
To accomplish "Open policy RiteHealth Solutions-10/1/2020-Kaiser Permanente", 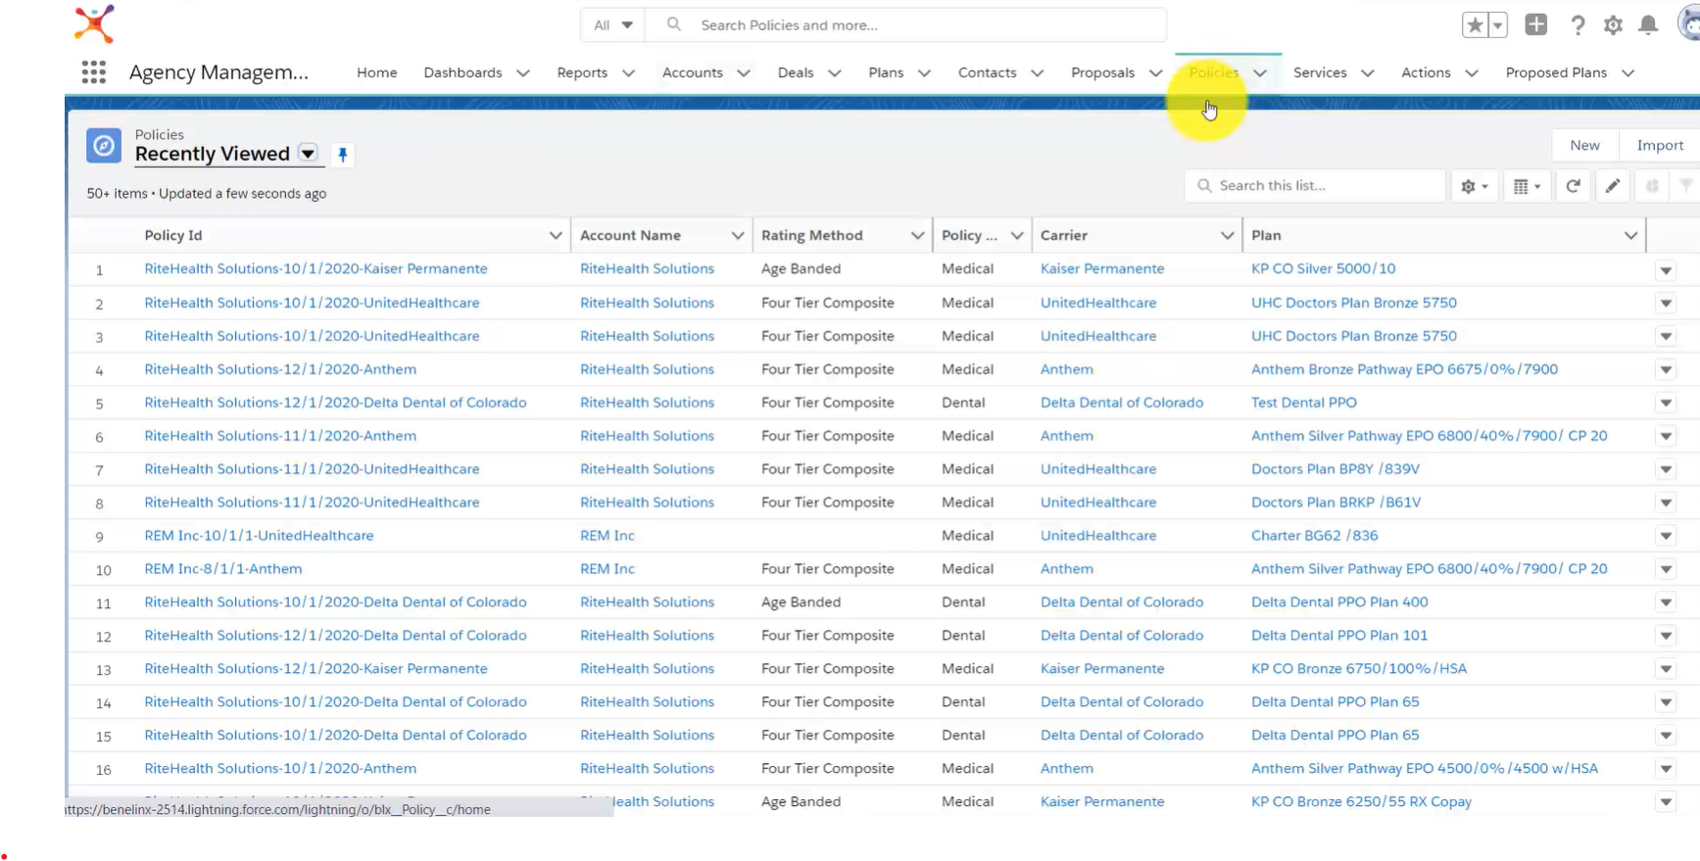I will pyautogui.click(x=316, y=268).
